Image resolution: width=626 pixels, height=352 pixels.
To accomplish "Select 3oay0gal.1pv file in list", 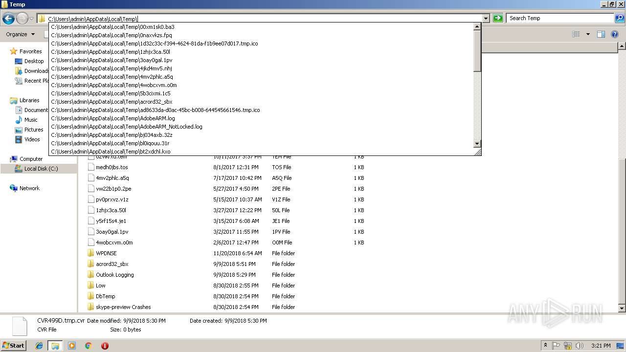I will pyautogui.click(x=112, y=232).
